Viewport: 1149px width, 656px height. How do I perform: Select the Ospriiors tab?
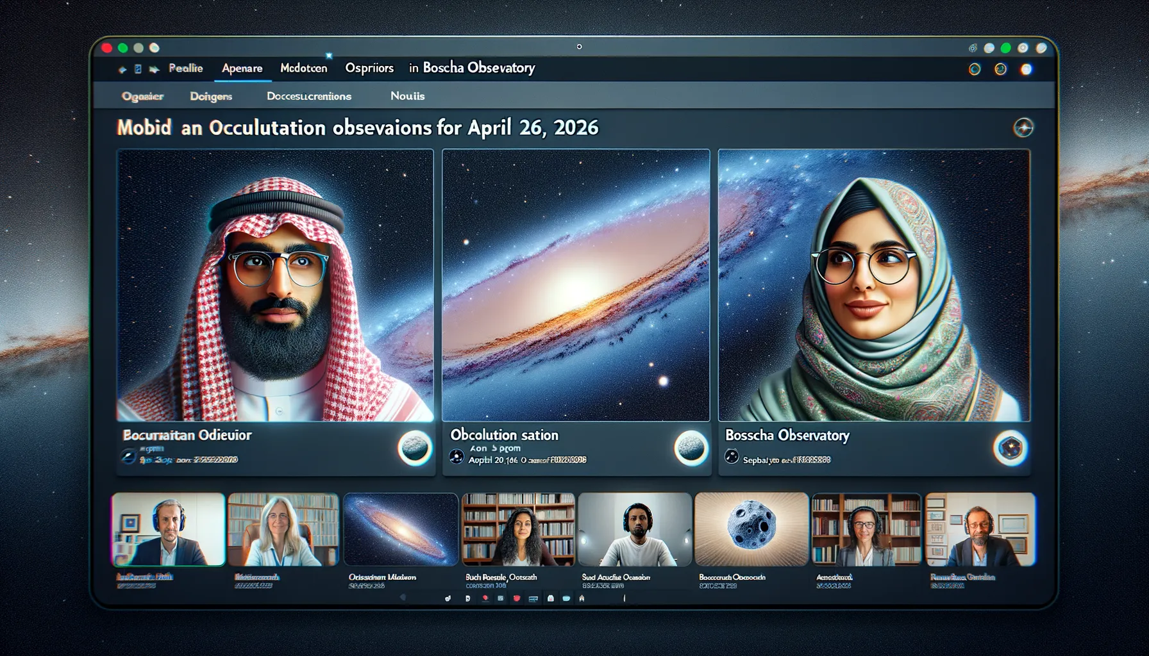point(369,68)
